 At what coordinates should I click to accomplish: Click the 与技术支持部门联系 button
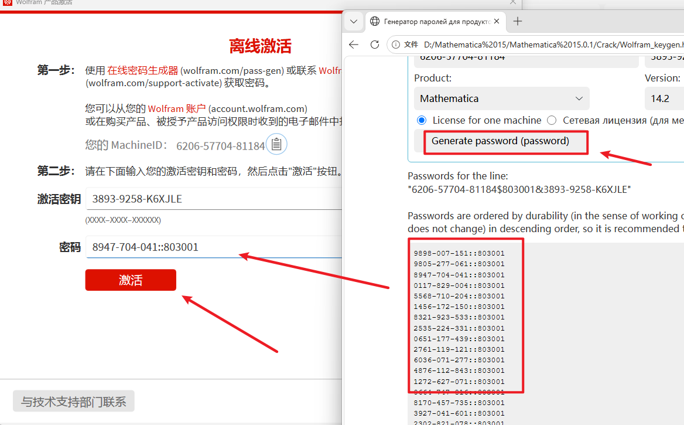[x=74, y=401]
